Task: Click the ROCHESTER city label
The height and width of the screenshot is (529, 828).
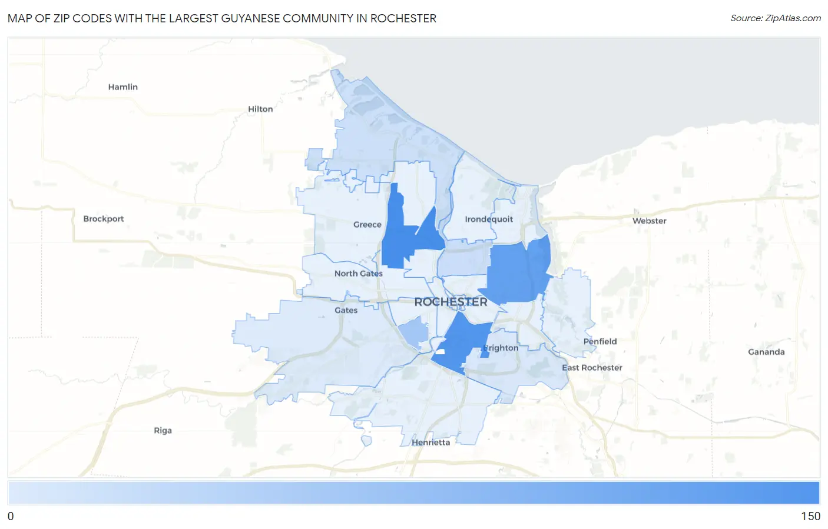Action: (x=451, y=302)
